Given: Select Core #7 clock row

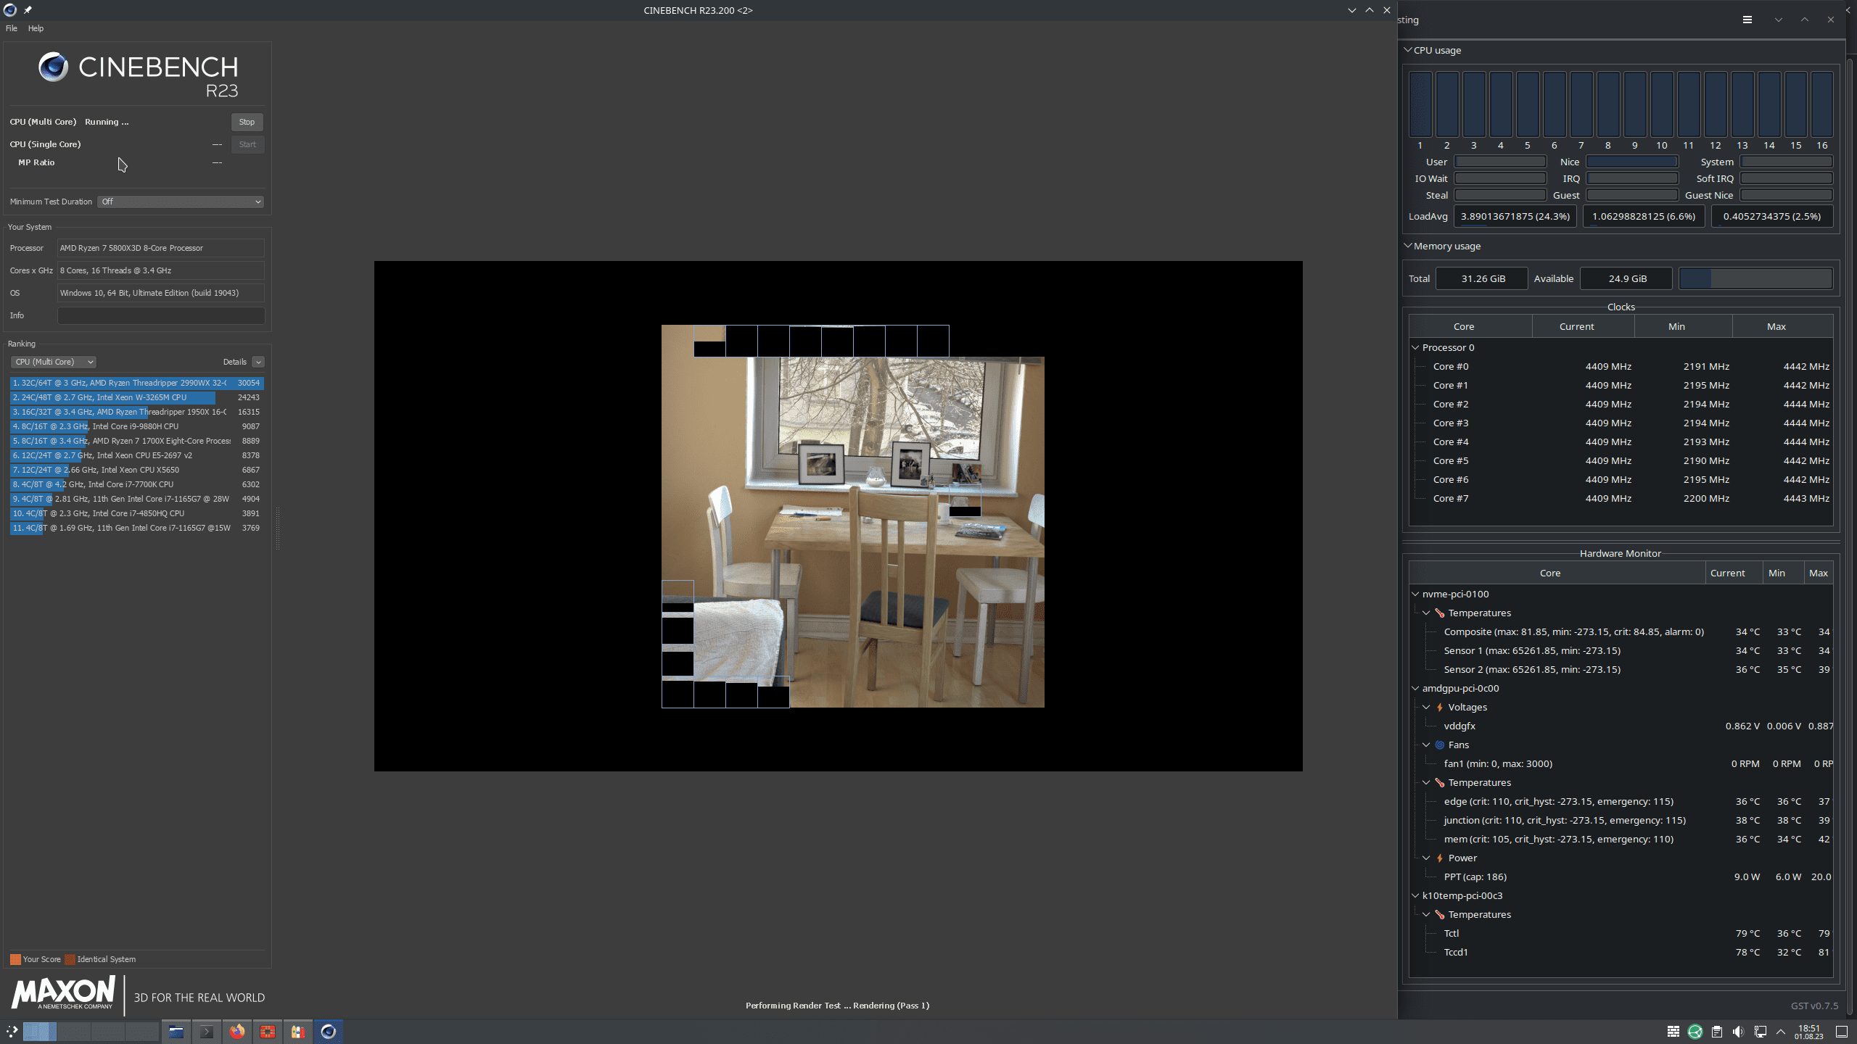Looking at the screenshot, I should point(1621,498).
